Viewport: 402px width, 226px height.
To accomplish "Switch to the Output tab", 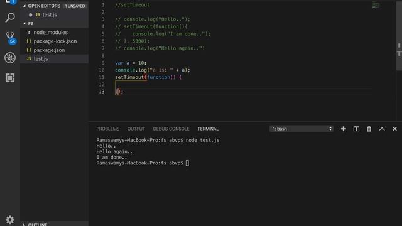I will coord(136,129).
